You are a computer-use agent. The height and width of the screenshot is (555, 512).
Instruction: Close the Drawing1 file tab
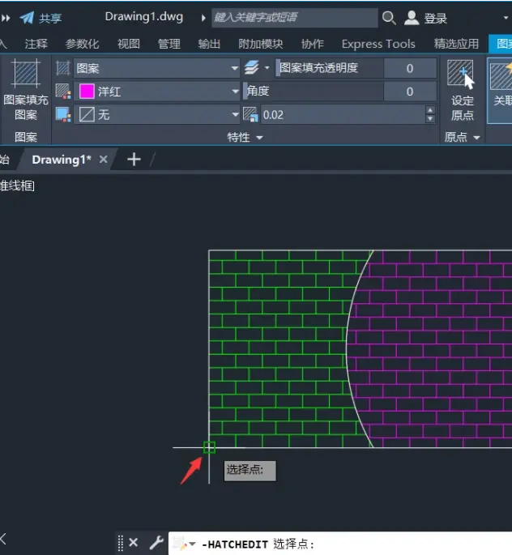(x=104, y=160)
